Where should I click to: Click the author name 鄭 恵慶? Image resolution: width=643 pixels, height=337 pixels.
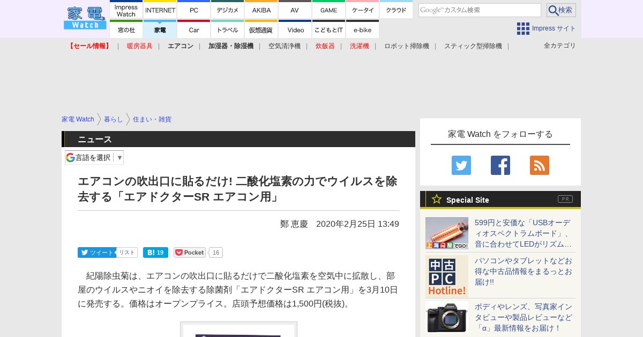pyautogui.click(x=294, y=224)
